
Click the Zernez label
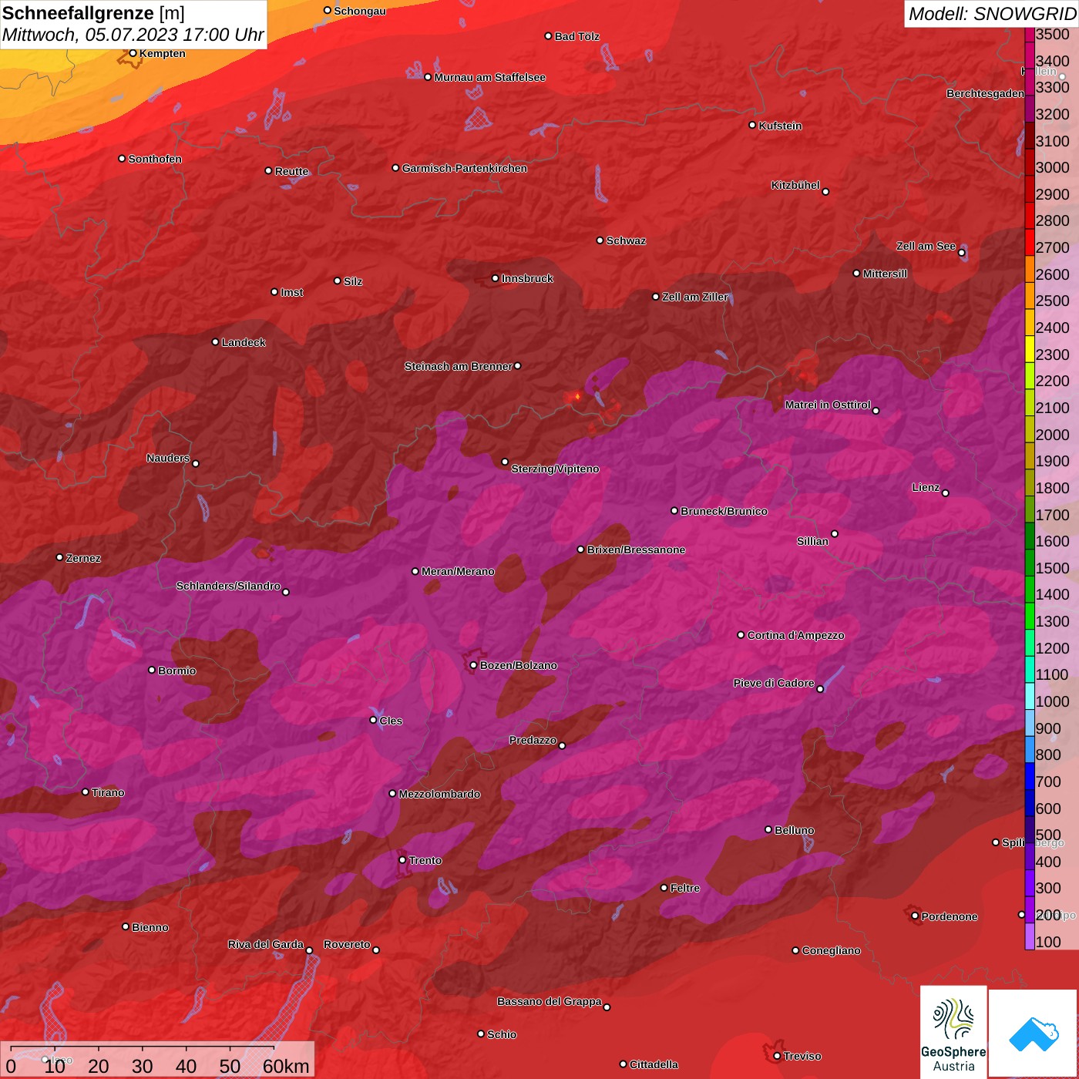[x=83, y=558]
